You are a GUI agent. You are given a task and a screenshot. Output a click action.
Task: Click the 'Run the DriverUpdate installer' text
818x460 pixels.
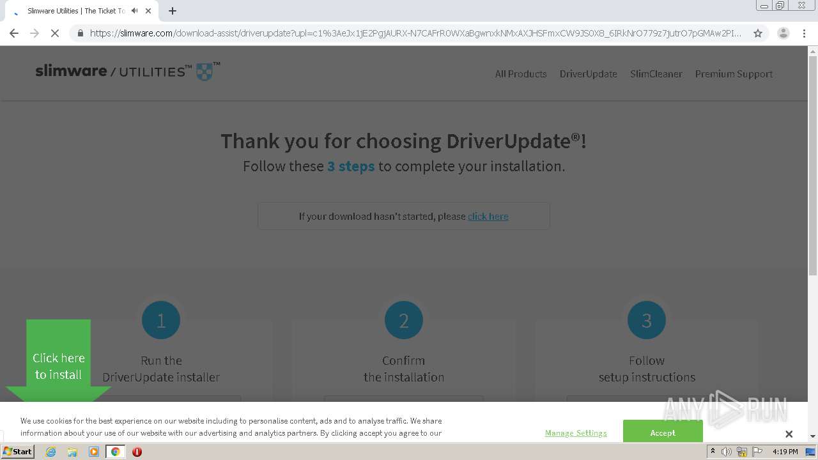click(161, 369)
